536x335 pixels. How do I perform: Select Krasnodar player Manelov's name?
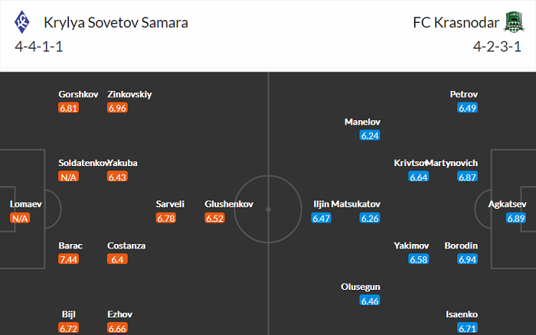click(362, 122)
